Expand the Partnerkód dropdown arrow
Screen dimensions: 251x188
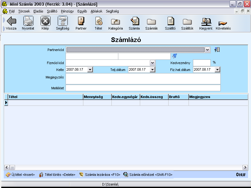coord(207,50)
